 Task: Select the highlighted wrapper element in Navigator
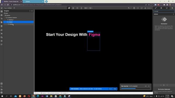point(18,22)
